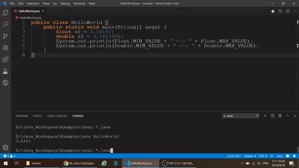Click the 3.1415 output in terminal

(23, 141)
